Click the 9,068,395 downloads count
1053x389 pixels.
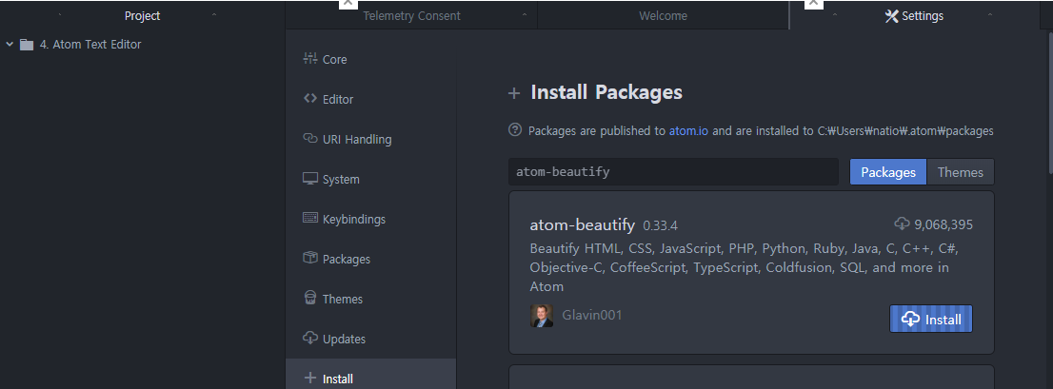tap(943, 224)
